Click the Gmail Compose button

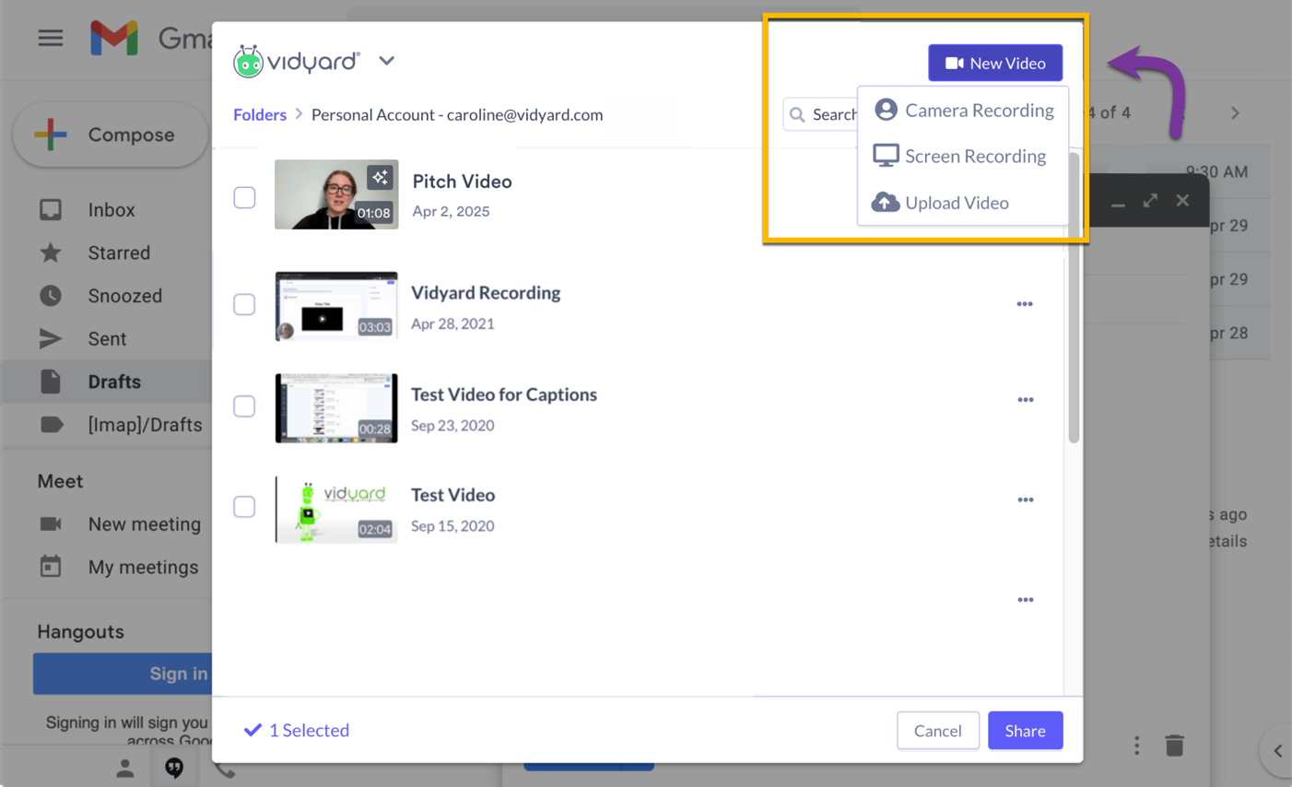coord(110,135)
